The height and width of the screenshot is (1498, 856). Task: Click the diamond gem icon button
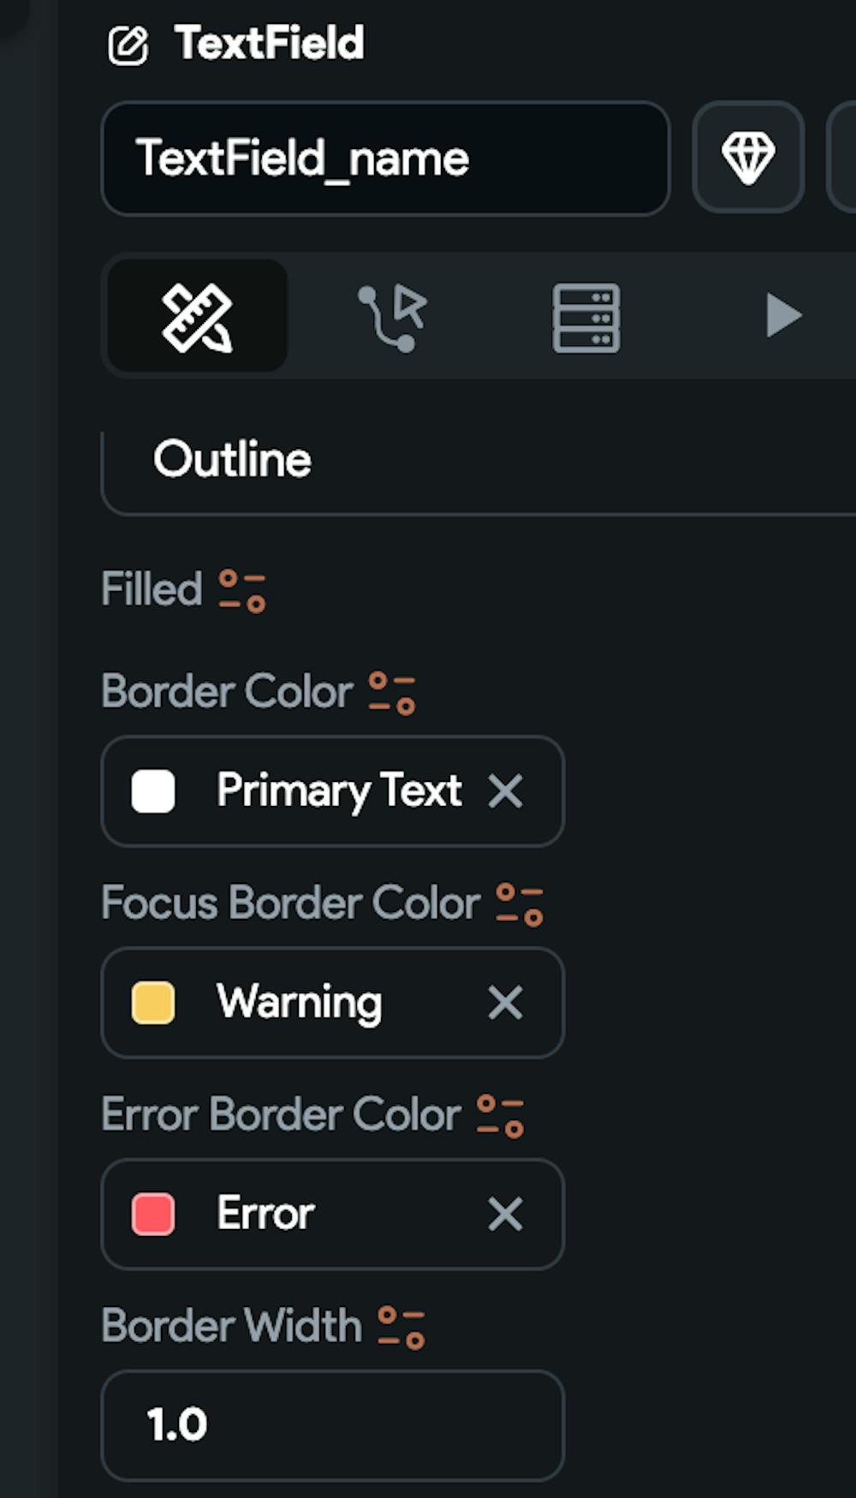coord(747,158)
